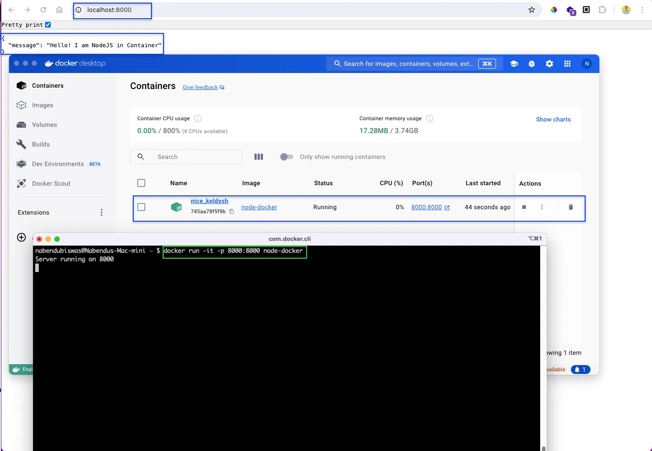
Task: Open the Extensions three-dot menu
Action: tap(102, 212)
